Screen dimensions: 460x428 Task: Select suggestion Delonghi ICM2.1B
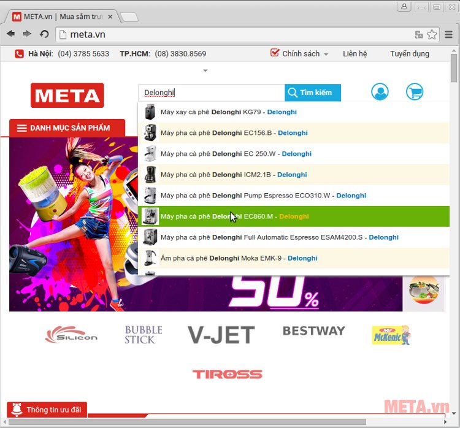tap(294, 175)
